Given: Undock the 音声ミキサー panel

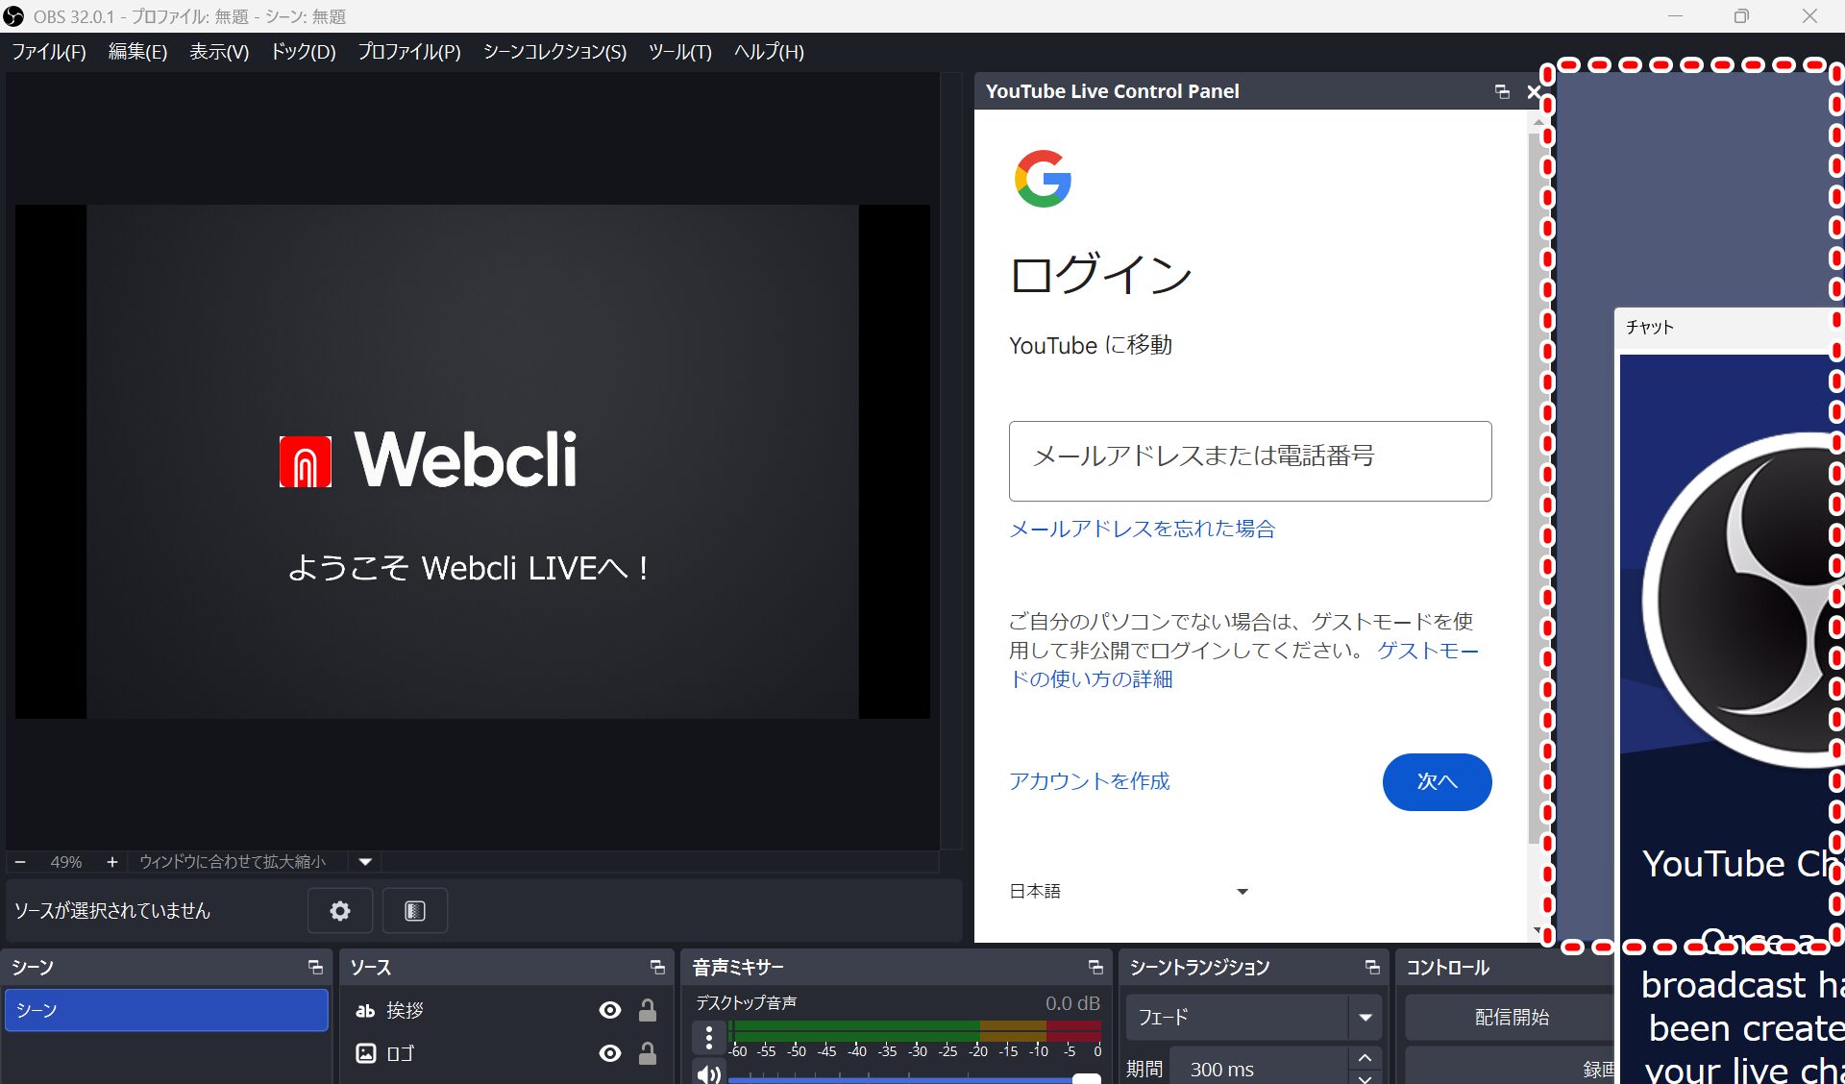Looking at the screenshot, I should (x=1095, y=968).
